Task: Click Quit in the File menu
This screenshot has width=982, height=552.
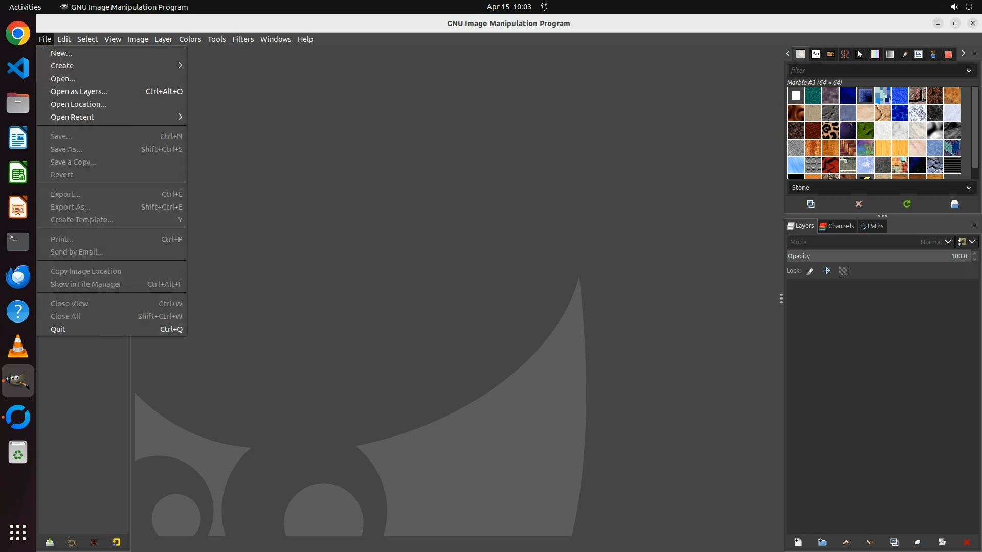Action: (58, 329)
